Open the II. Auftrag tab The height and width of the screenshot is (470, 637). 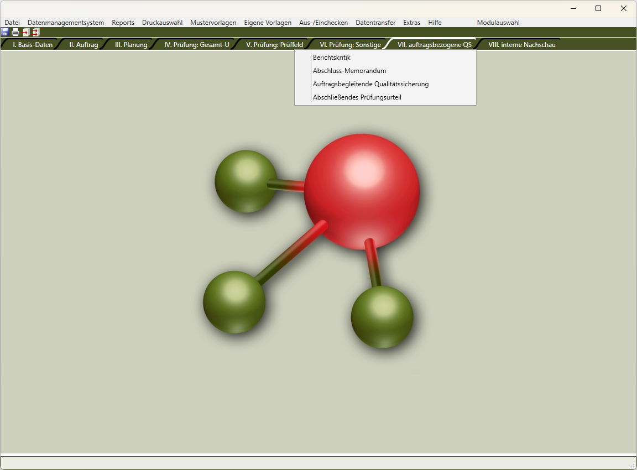click(83, 45)
